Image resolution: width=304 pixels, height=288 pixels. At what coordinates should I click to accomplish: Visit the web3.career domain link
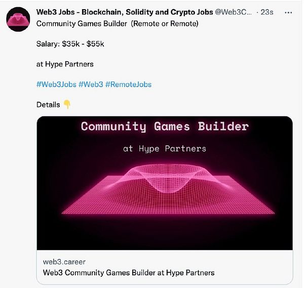64,262
